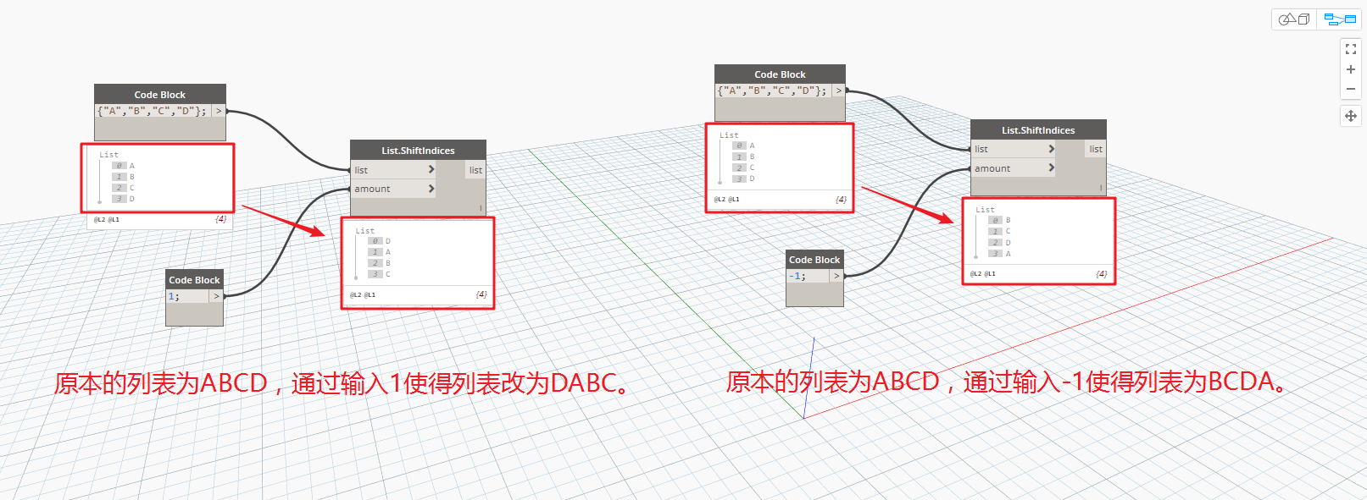Edit the "-1;" code input field
Image resolution: width=1367 pixels, height=500 pixels.
(x=808, y=276)
